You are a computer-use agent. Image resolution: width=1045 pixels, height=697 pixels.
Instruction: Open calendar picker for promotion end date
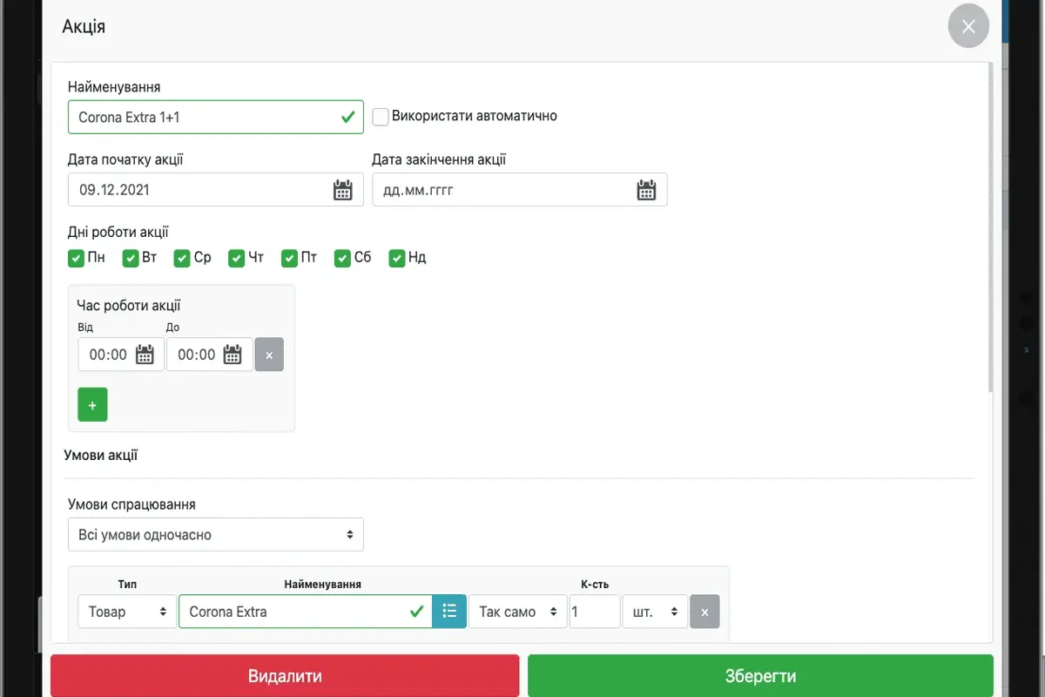click(x=645, y=190)
